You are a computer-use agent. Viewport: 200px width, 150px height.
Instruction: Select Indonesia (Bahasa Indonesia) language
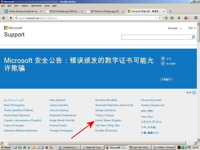click(x=20, y=130)
